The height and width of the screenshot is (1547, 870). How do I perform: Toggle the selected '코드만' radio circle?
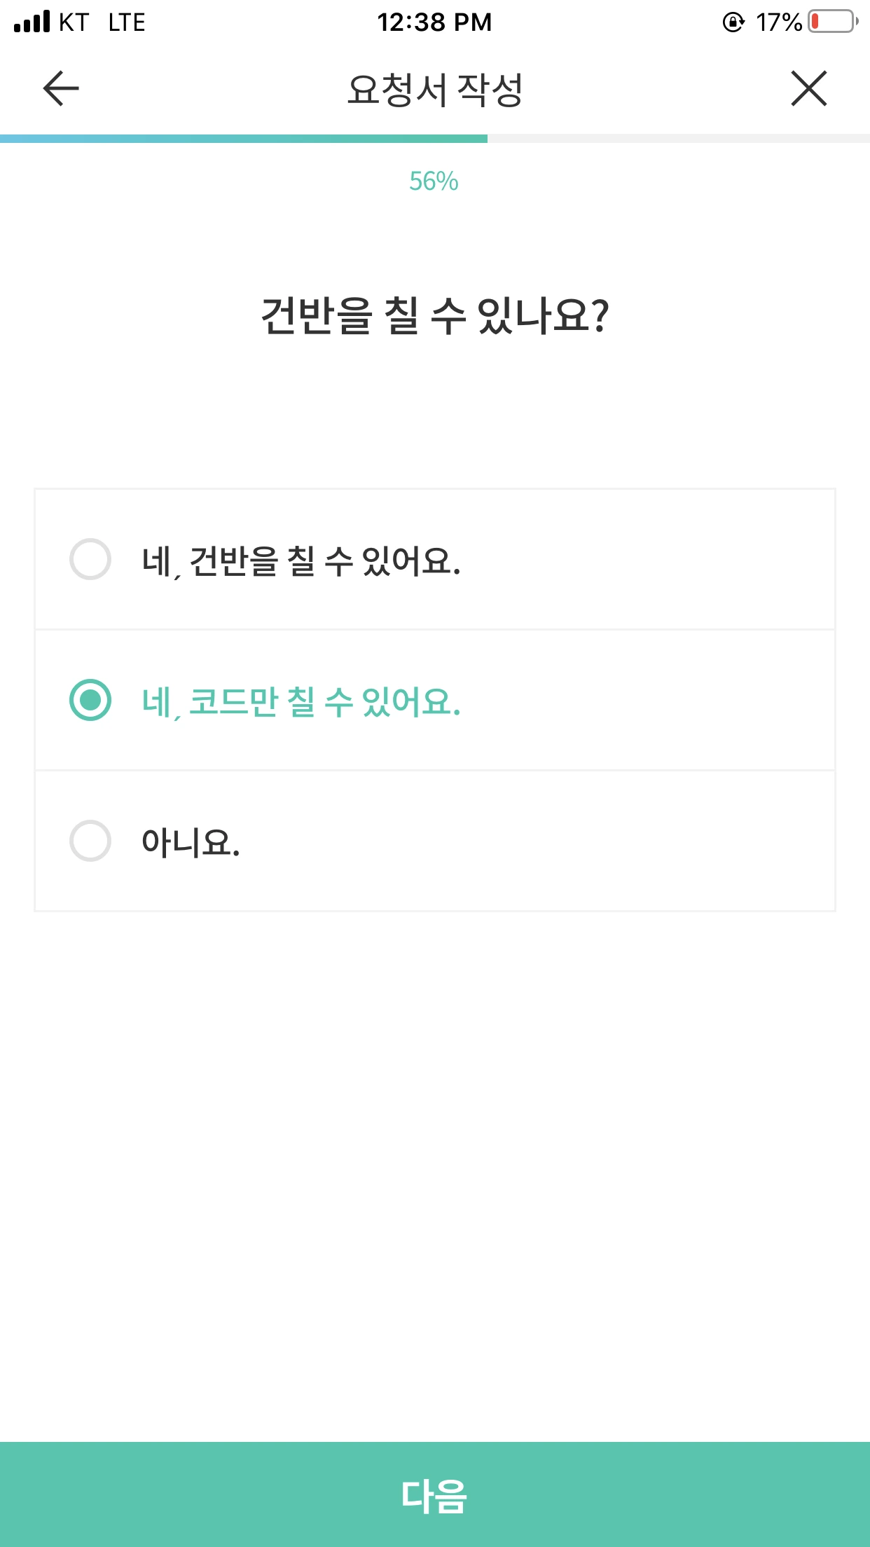[90, 700]
